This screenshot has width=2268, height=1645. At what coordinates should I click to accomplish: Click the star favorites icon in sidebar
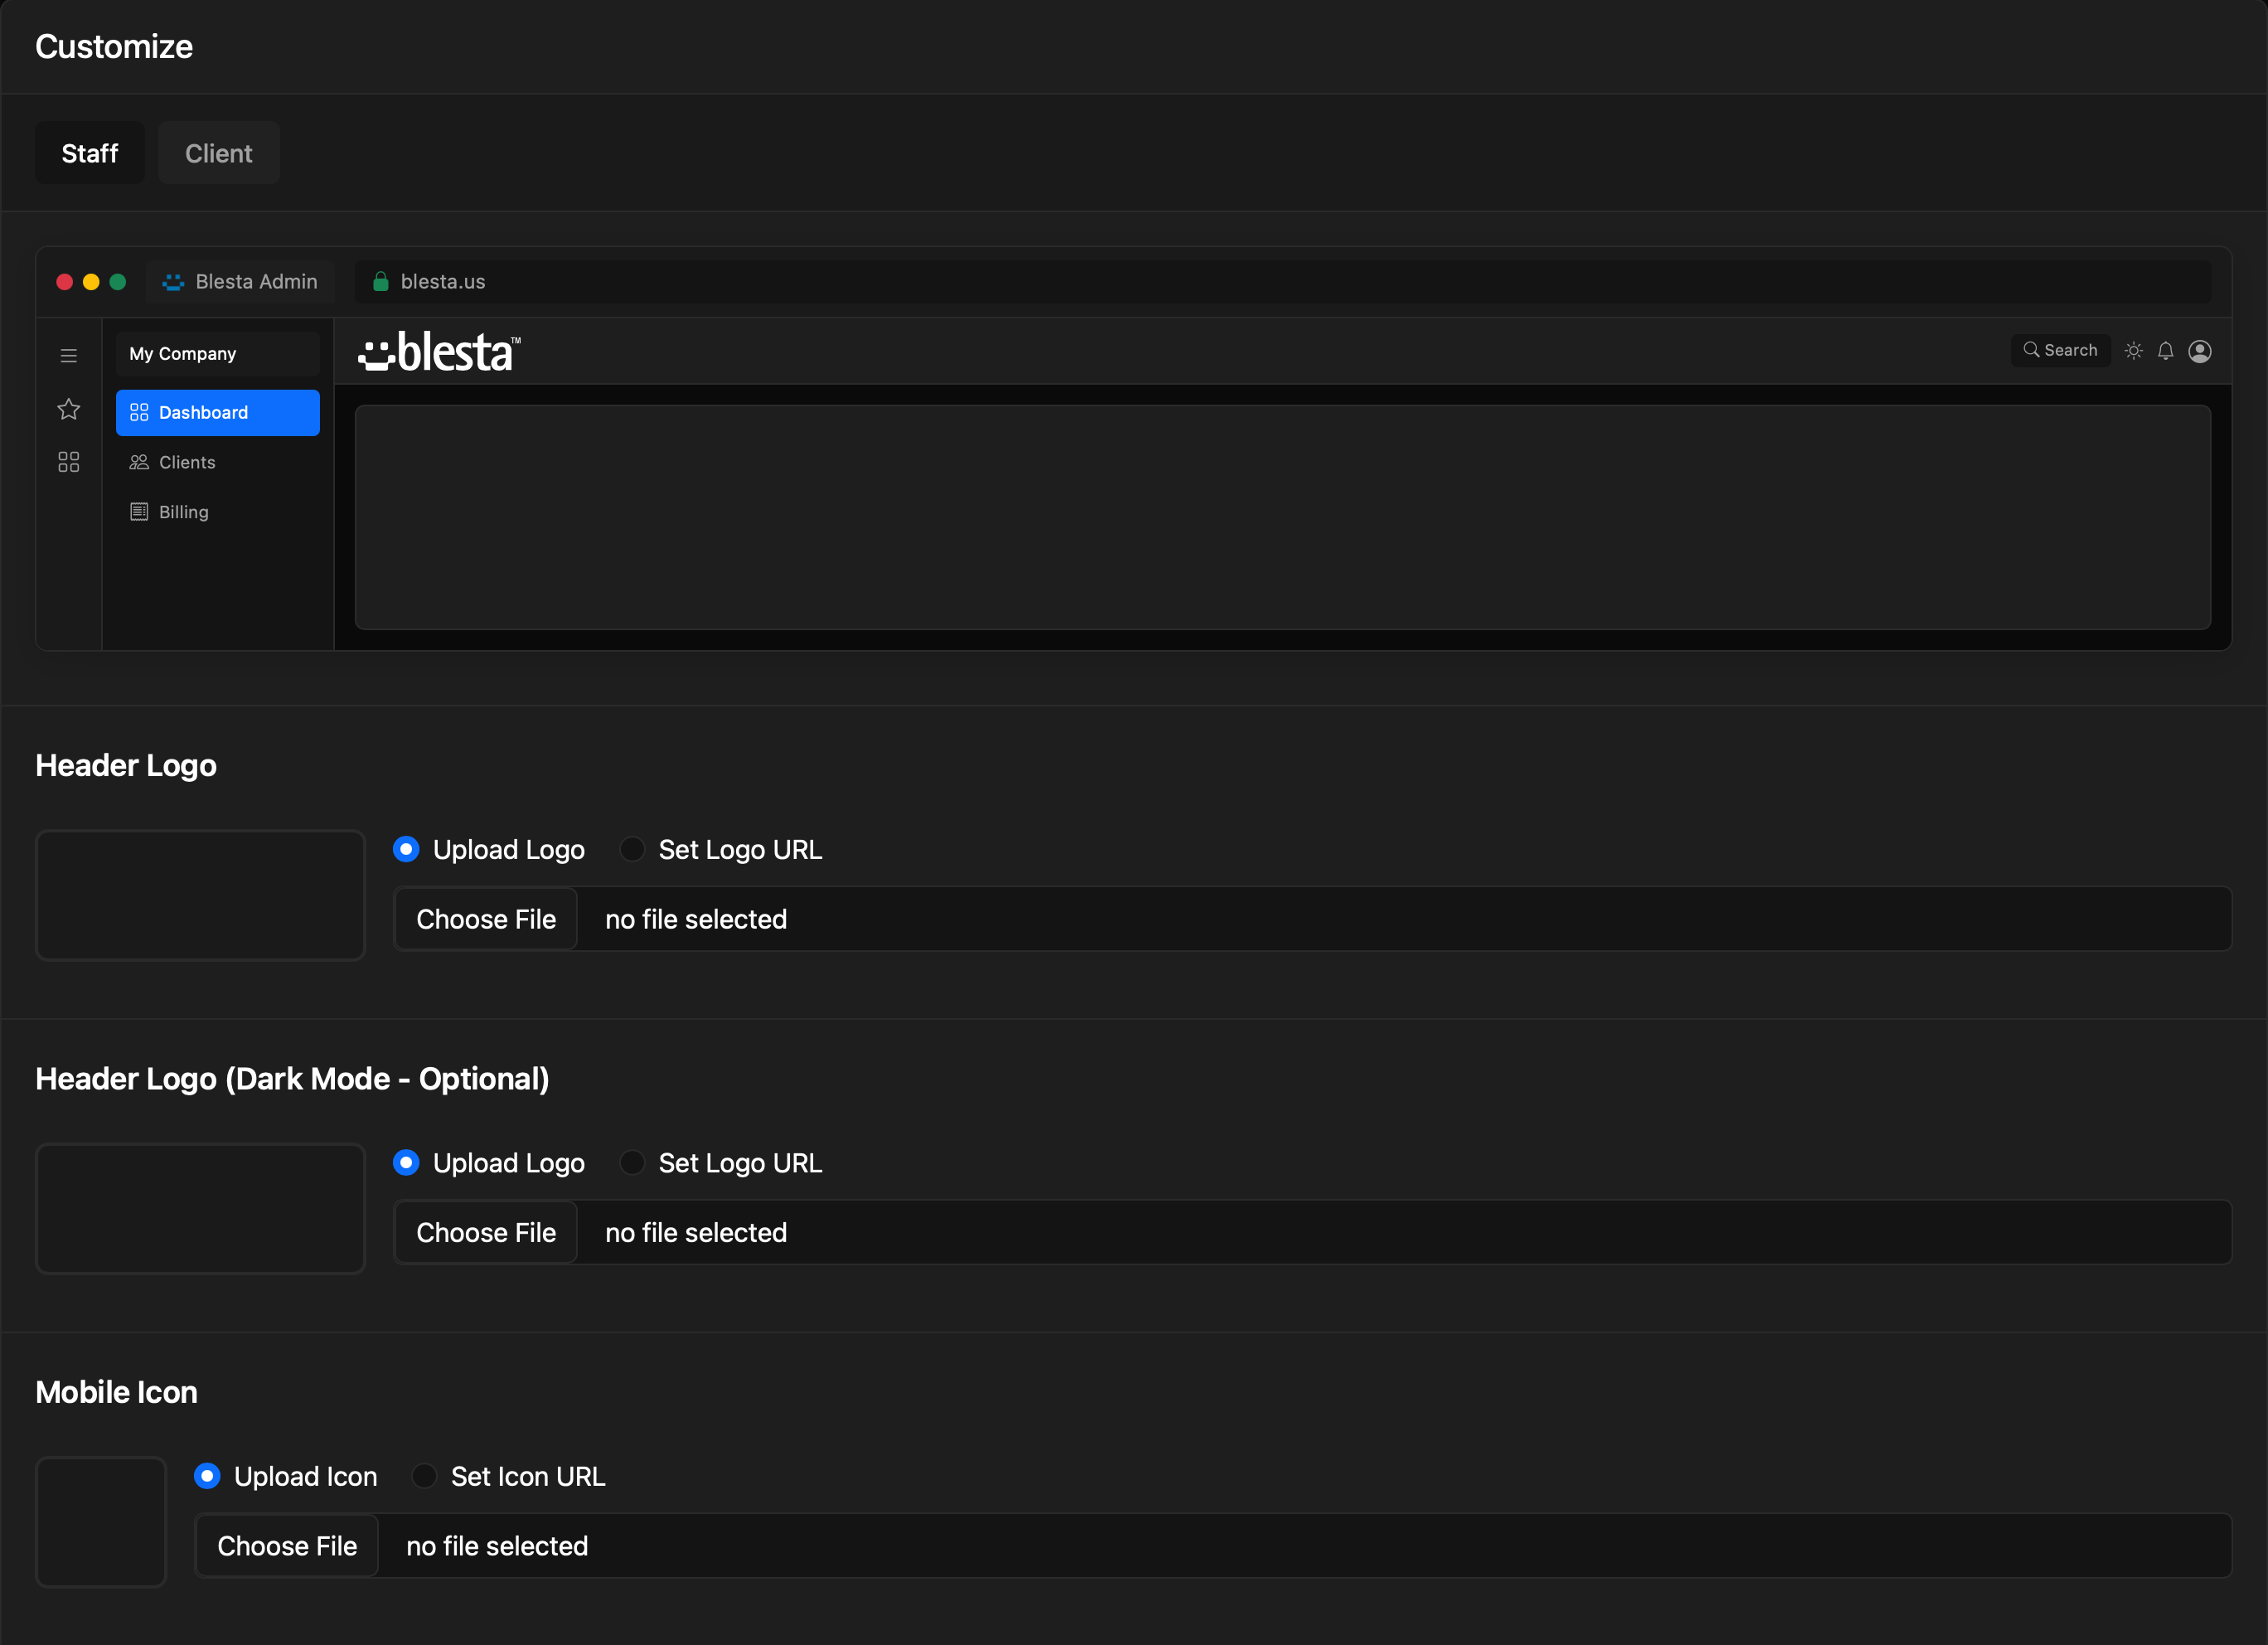[x=69, y=409]
